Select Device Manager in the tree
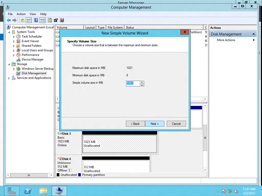 (32, 59)
